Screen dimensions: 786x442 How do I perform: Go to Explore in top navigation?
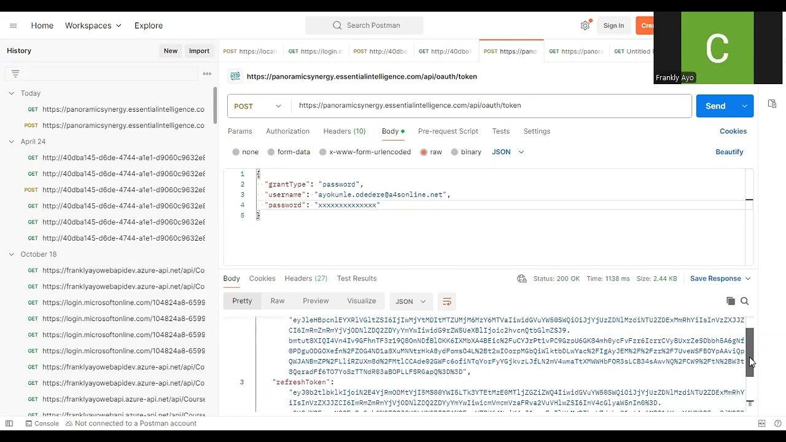pyautogui.click(x=149, y=26)
